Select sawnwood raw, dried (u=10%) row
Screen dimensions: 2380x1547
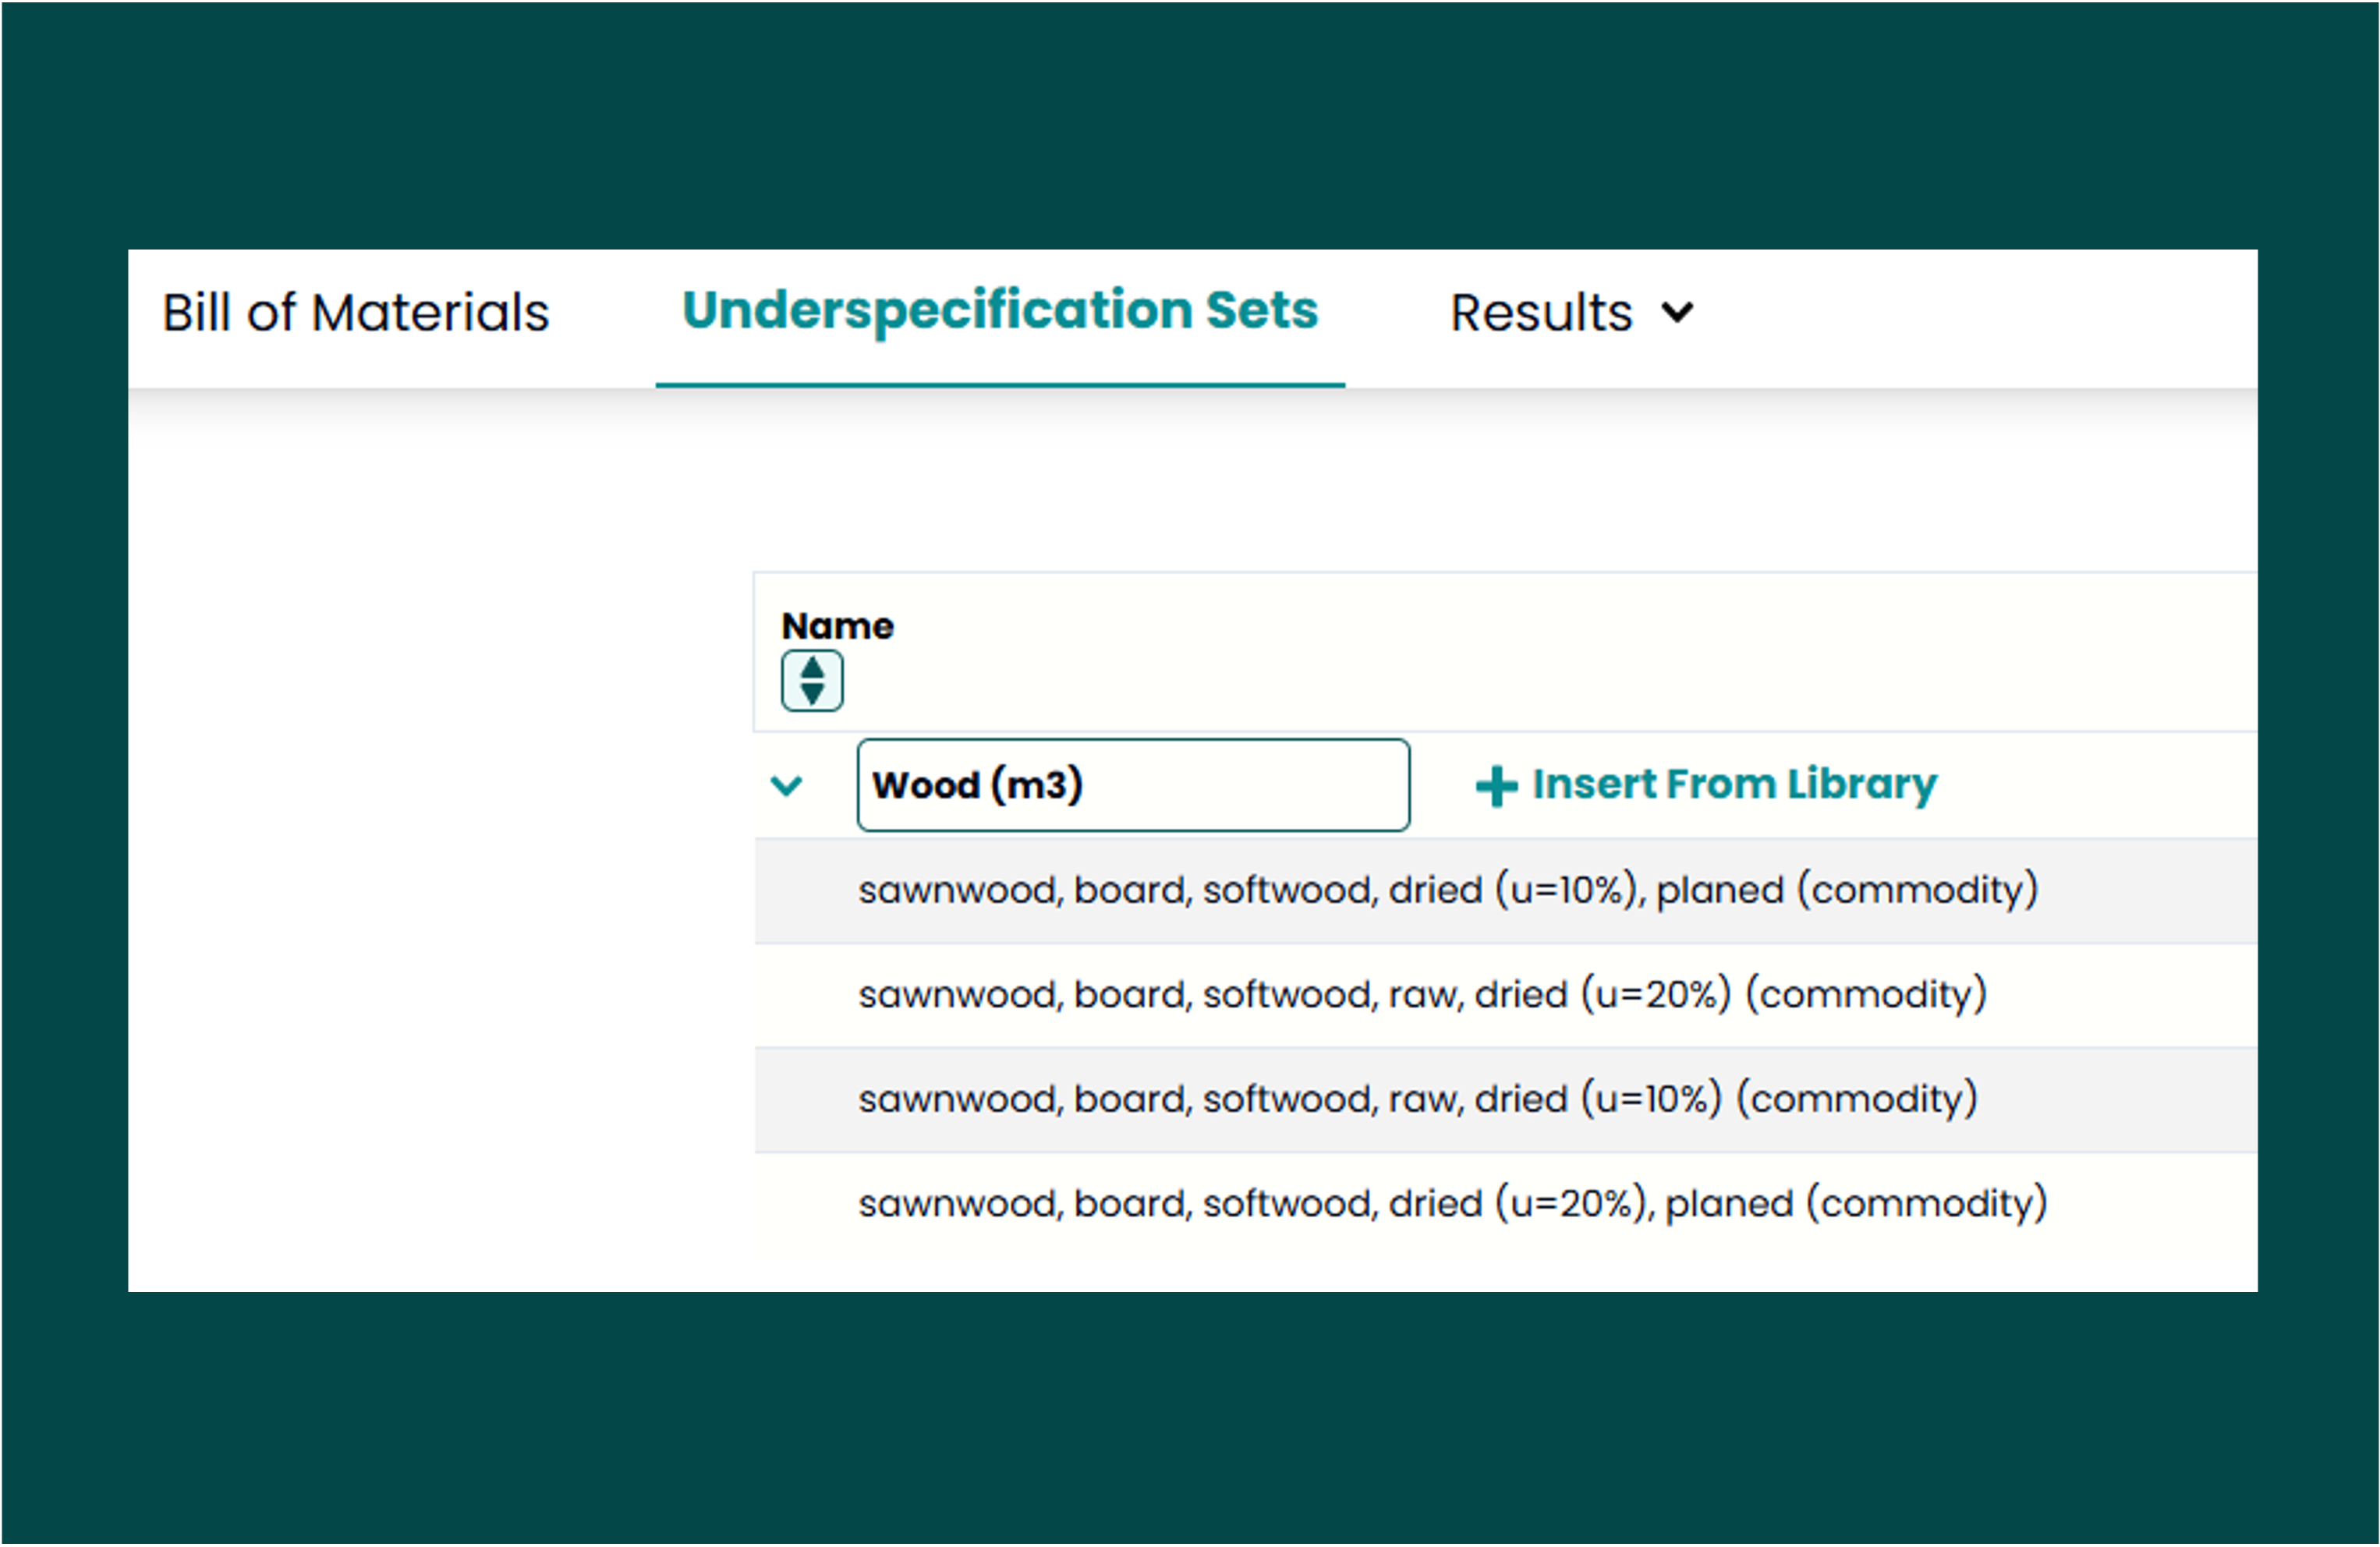point(1505,1100)
